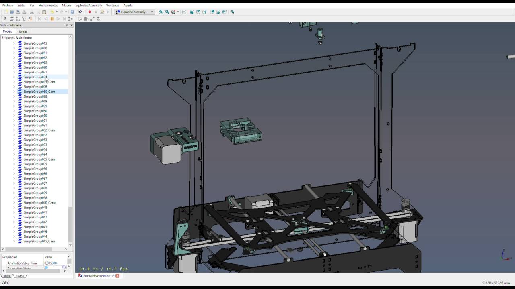
Task: Play animation backward with left triangle
Action: pyautogui.click(x=46, y=19)
